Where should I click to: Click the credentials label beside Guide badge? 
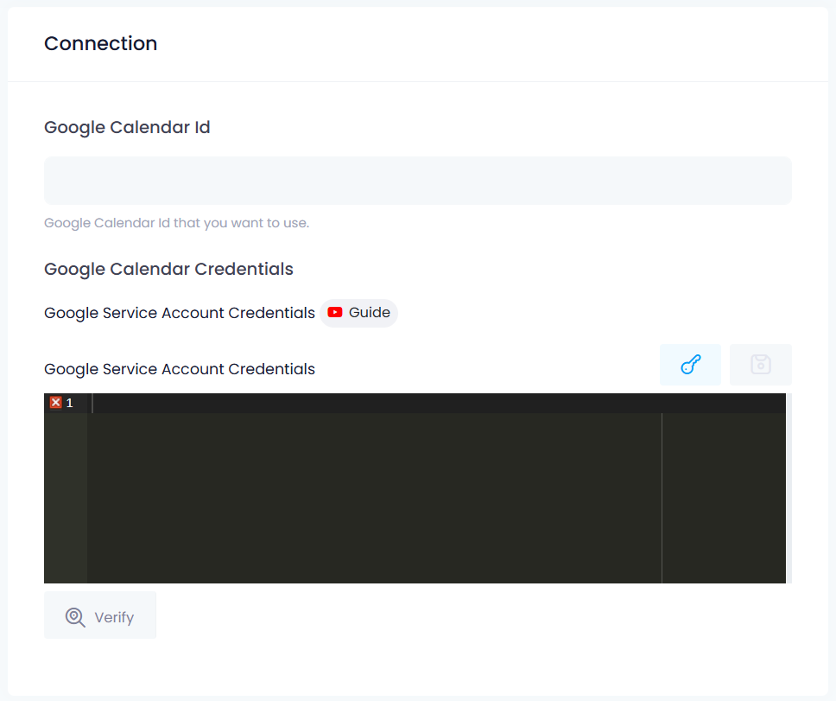coord(180,313)
